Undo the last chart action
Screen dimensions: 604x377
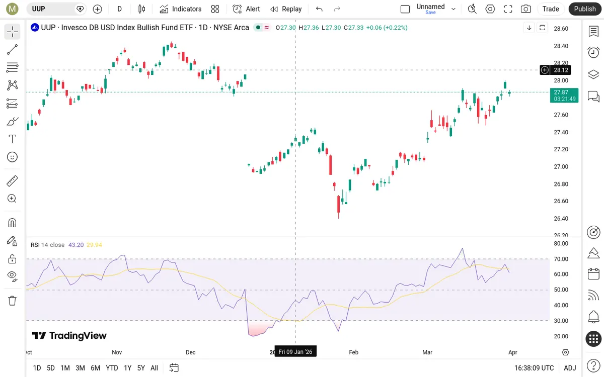(x=319, y=9)
